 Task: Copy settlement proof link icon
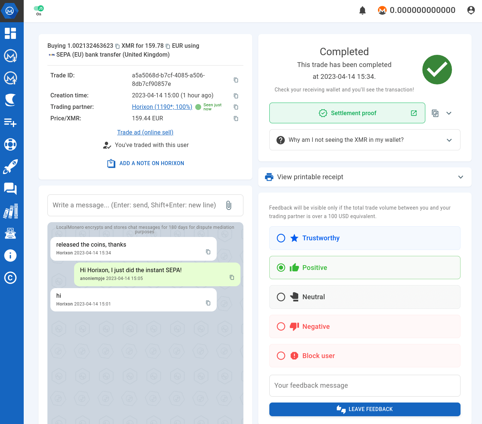[435, 113]
